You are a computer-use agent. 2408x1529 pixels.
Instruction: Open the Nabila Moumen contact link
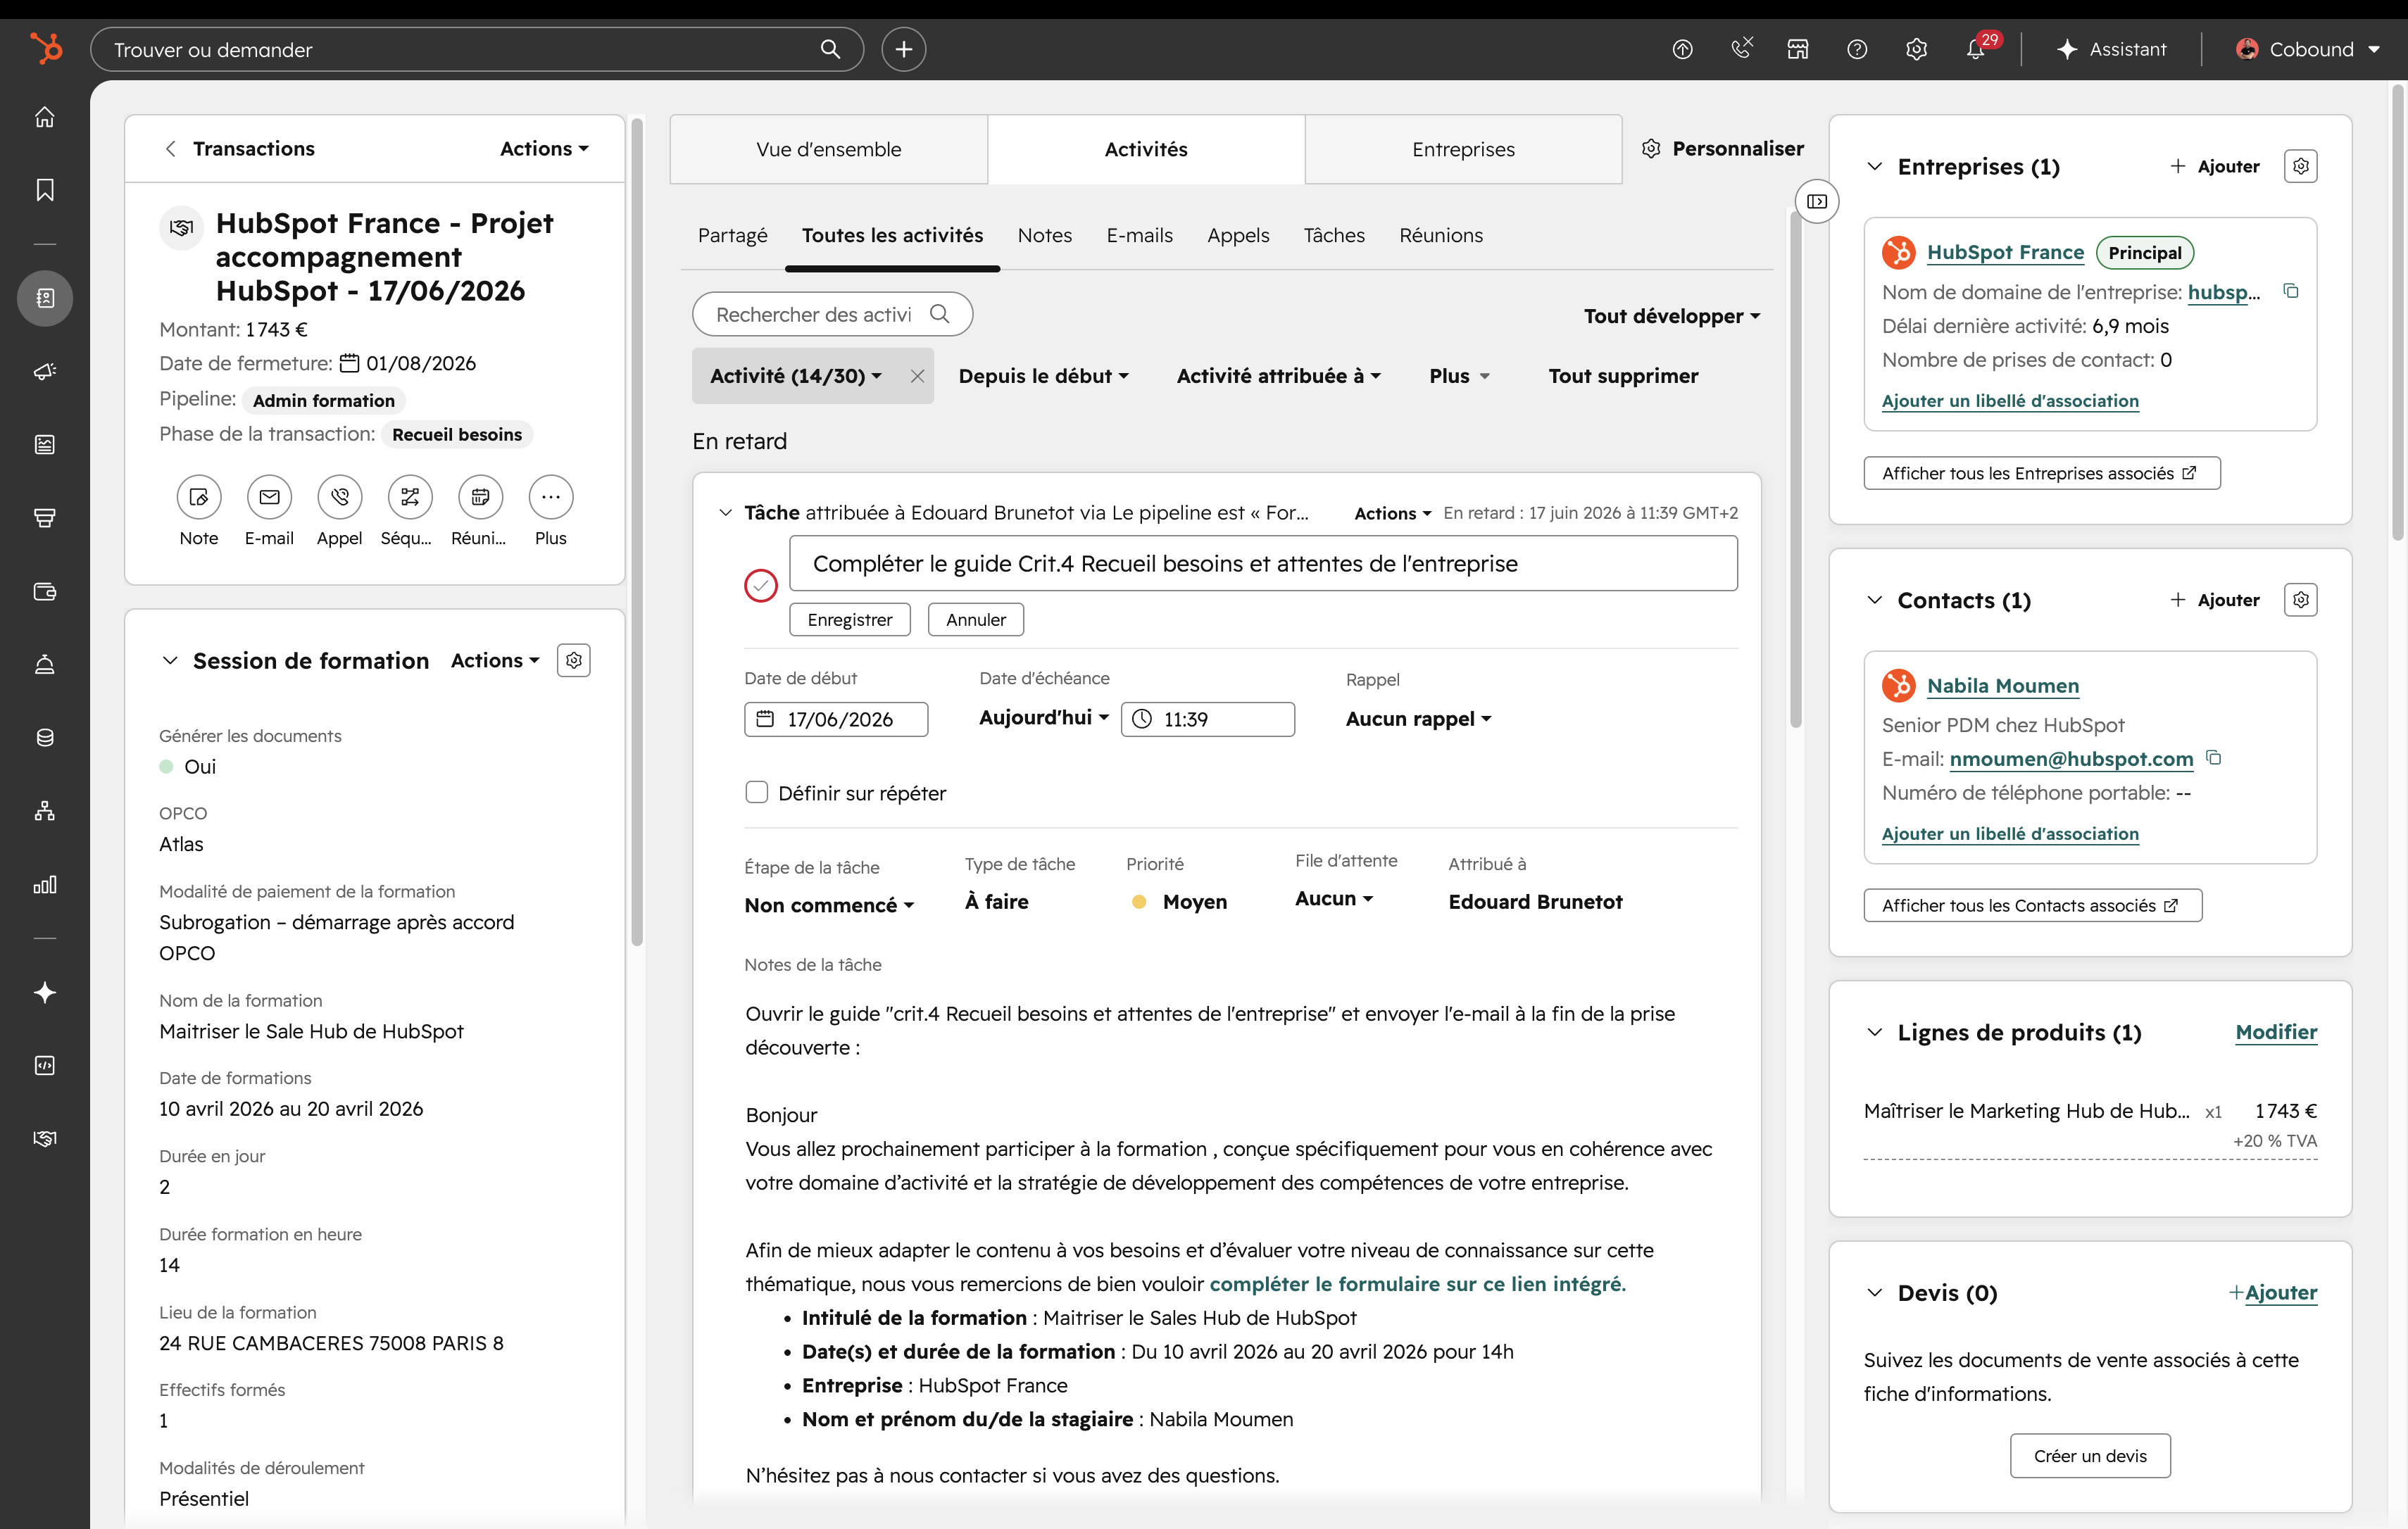(x=2003, y=686)
